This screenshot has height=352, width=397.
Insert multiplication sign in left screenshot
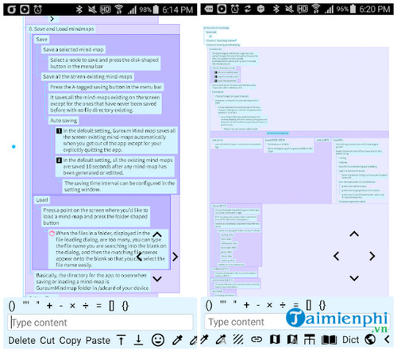point(72,306)
